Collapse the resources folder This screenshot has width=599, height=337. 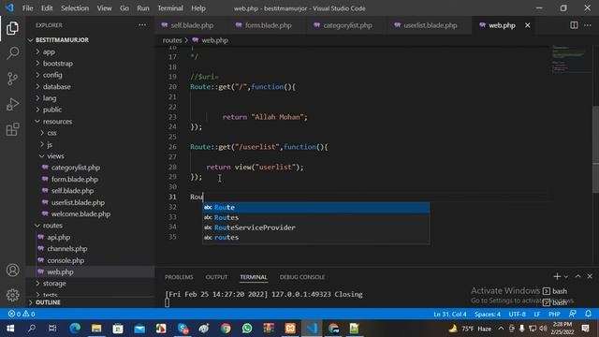[57, 122]
